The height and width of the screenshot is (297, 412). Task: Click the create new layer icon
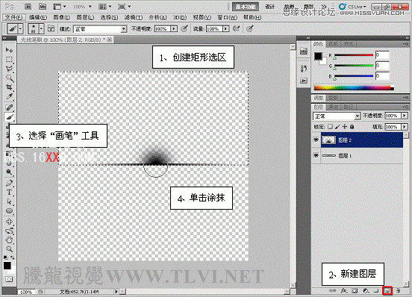pyautogui.click(x=387, y=290)
